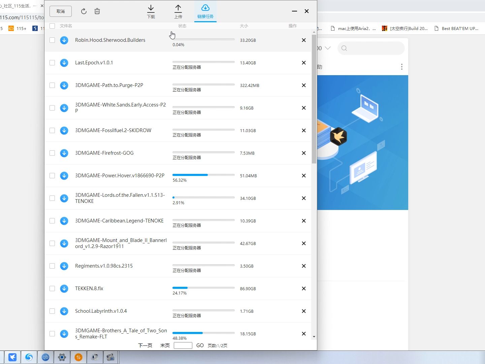Screen dimensions: 485x364
Task: Click the bird logo on the blue illustration
Action: [x=338, y=136]
